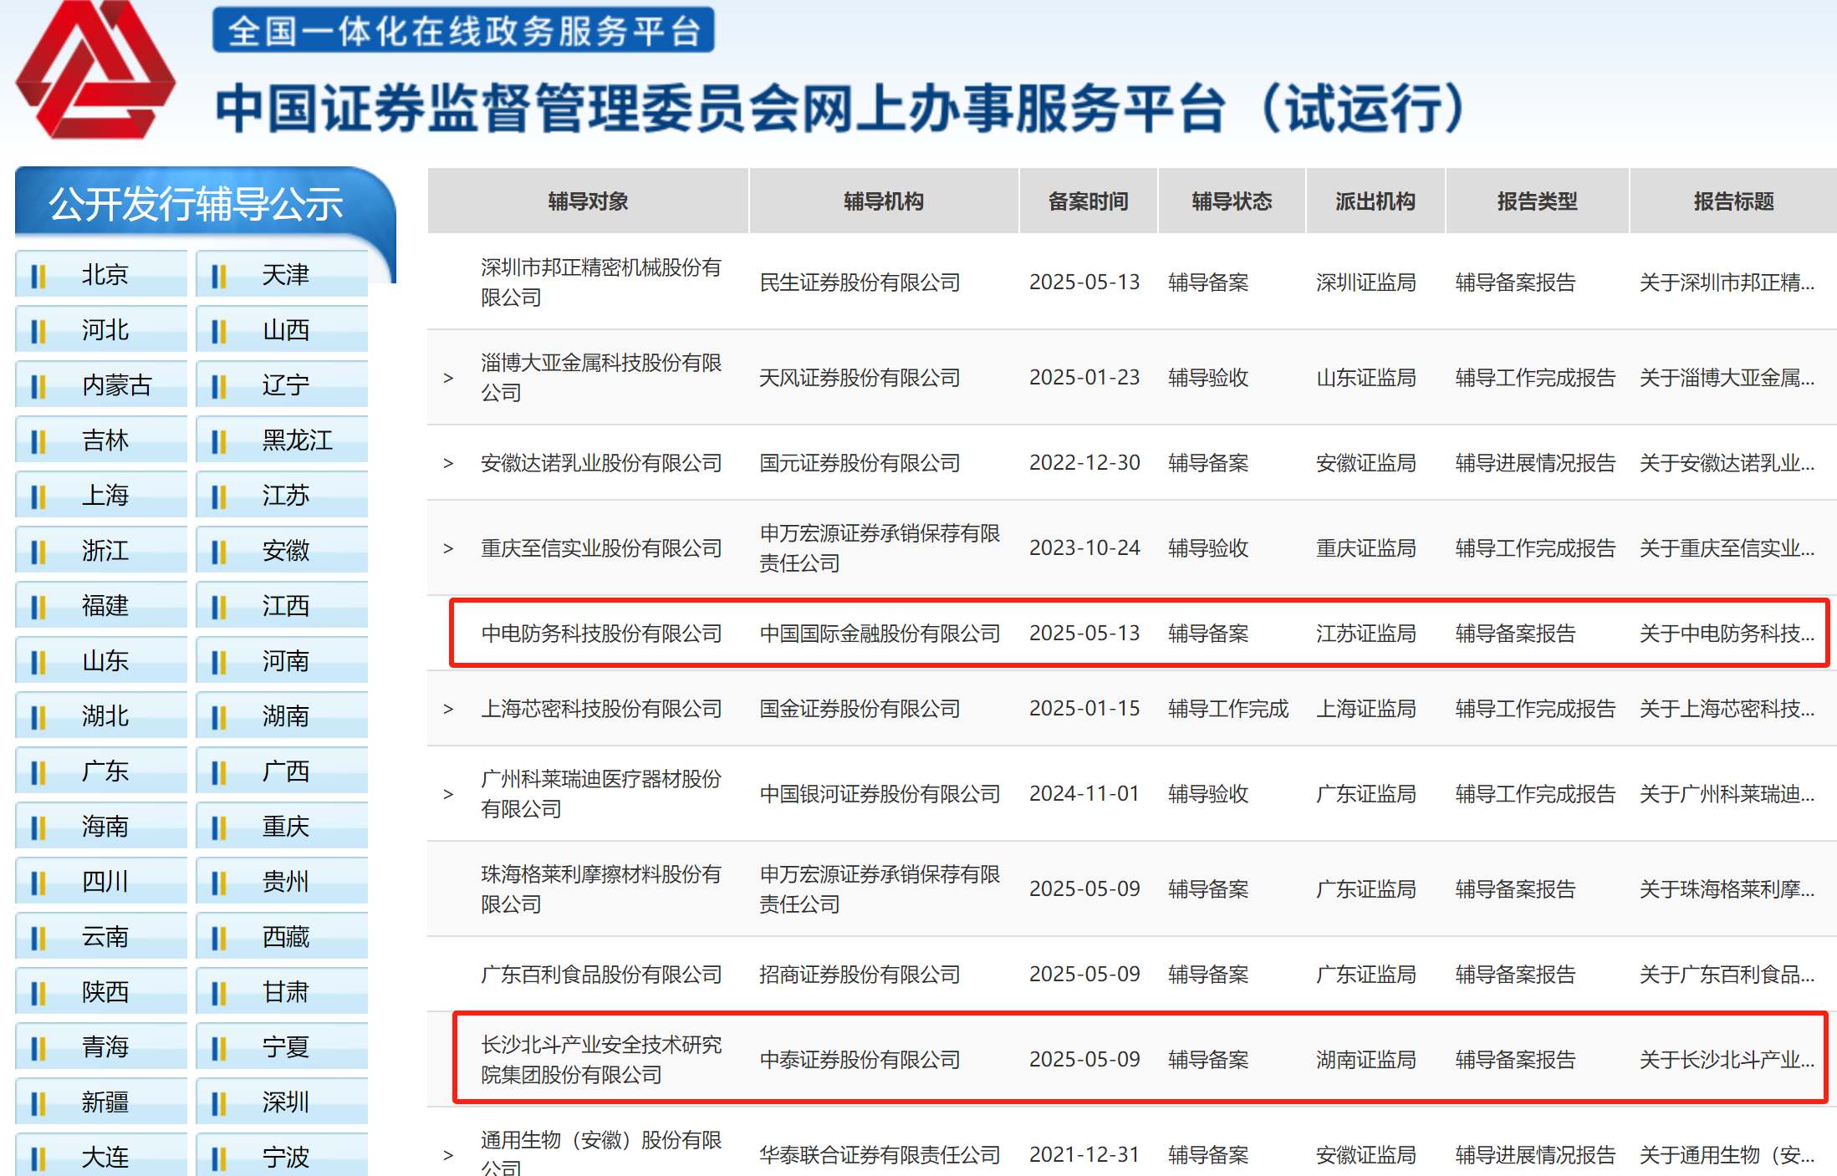The height and width of the screenshot is (1176, 1837).
Task: Open the 安徽 region filter
Action: (x=282, y=550)
